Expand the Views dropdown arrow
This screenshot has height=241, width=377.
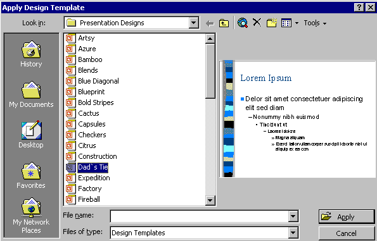tap(297, 23)
